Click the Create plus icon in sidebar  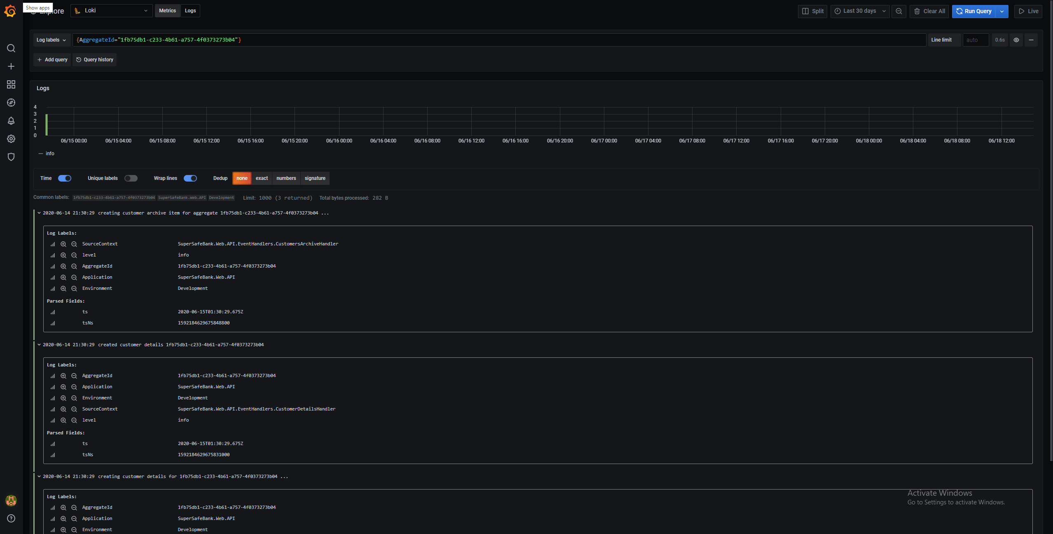(x=11, y=66)
